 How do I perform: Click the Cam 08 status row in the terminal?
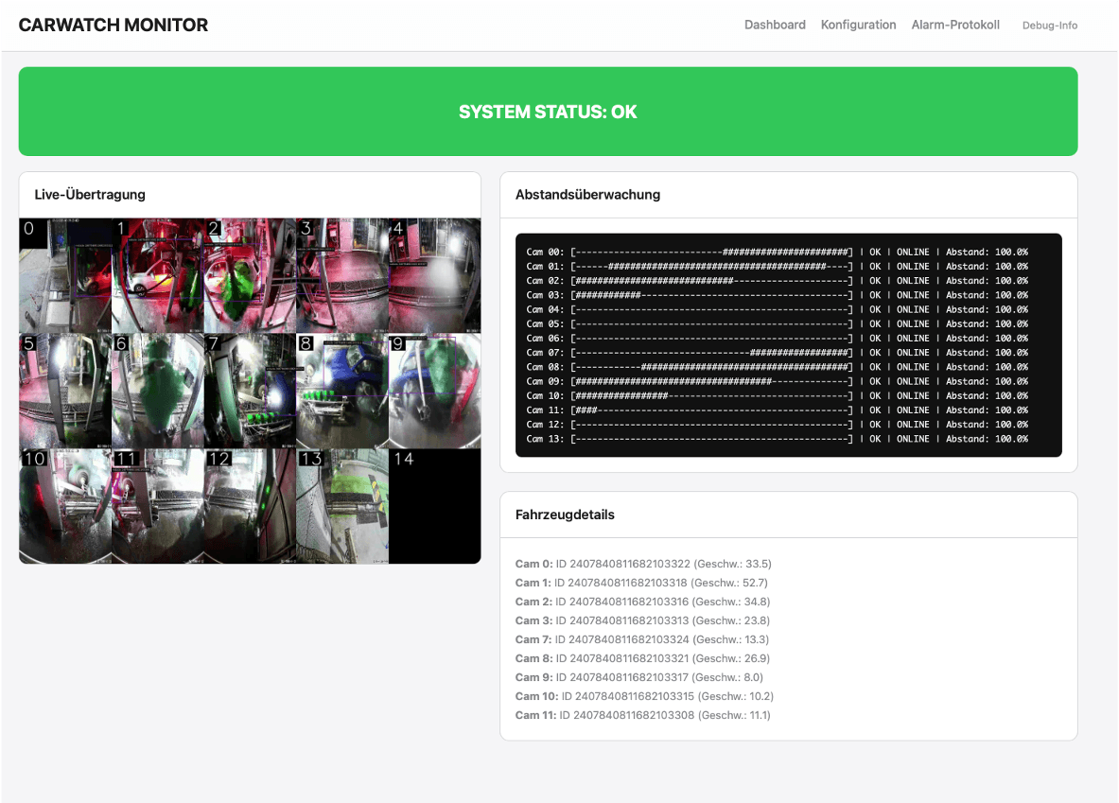point(777,367)
